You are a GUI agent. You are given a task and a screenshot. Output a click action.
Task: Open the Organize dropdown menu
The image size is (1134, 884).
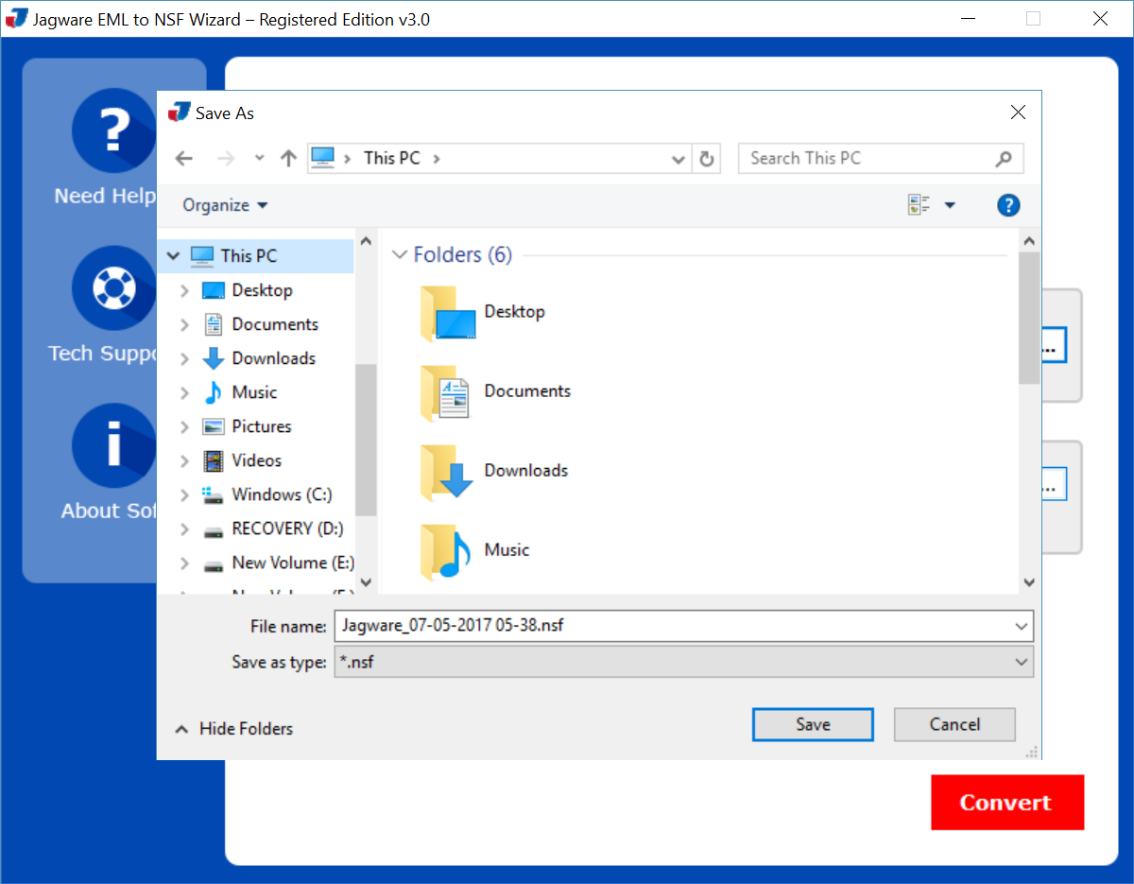point(225,205)
